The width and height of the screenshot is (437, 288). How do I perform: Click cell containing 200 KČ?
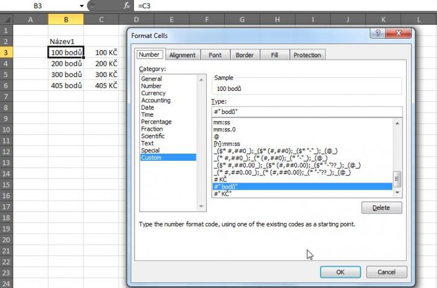101,63
